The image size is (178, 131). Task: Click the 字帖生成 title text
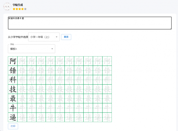[x=18, y=5]
